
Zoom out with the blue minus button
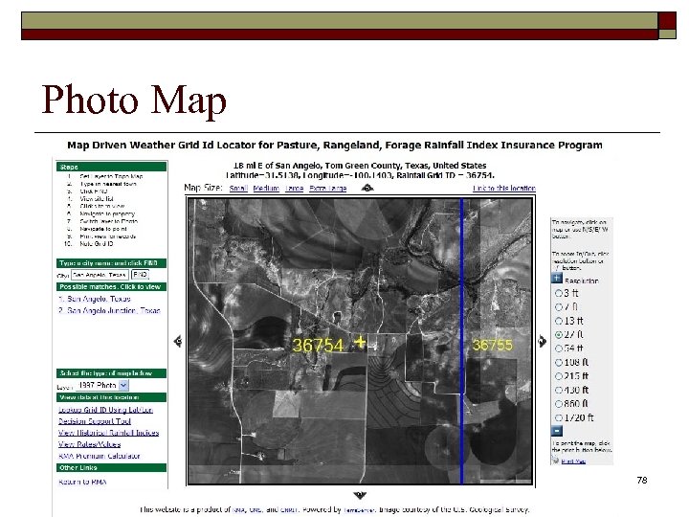point(557,431)
